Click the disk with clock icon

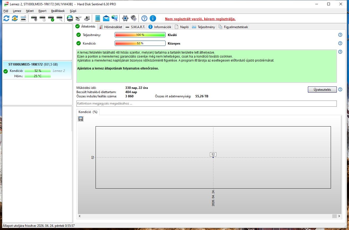42,18
